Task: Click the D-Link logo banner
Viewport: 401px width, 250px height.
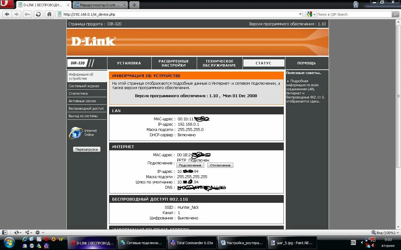Action: (197, 42)
